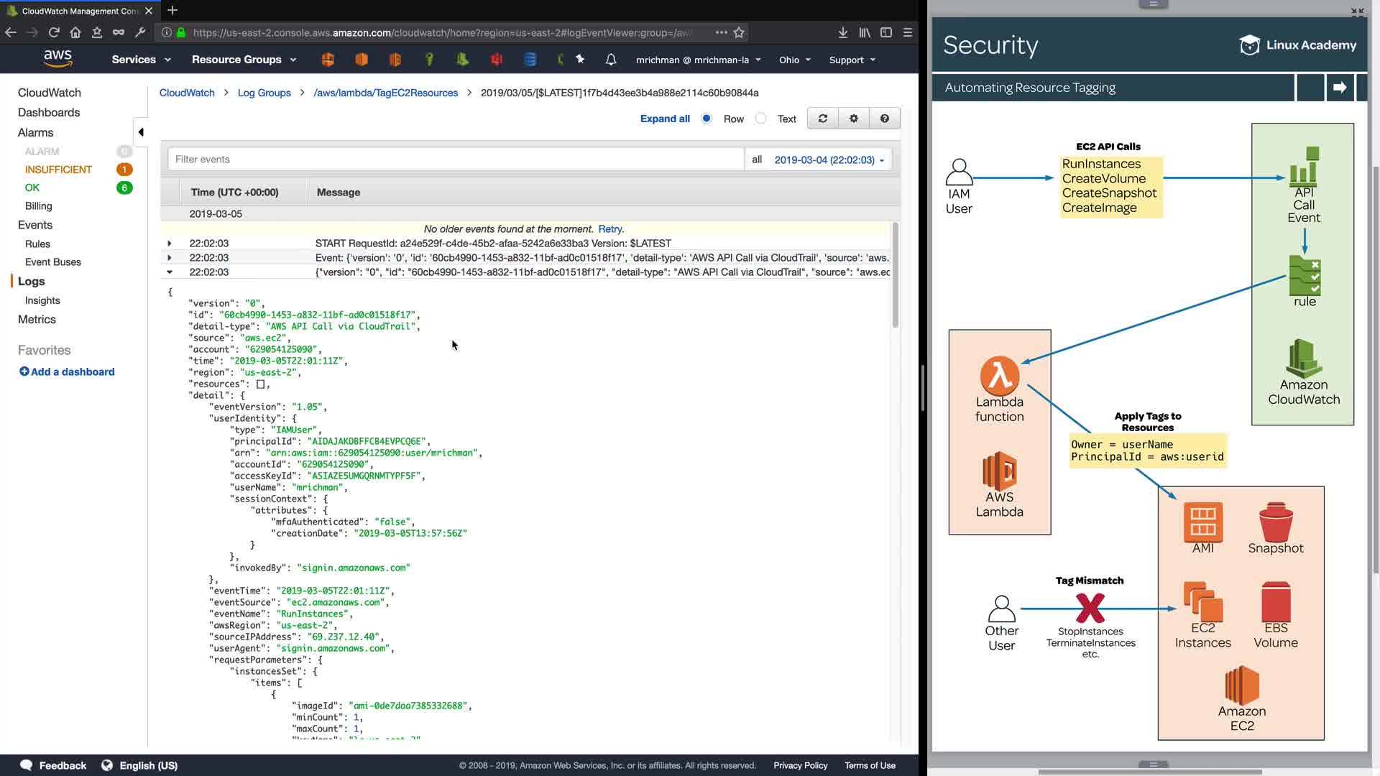Image resolution: width=1380 pixels, height=776 pixels.
Task: Click the refresh log events icon button
Action: [x=822, y=119]
